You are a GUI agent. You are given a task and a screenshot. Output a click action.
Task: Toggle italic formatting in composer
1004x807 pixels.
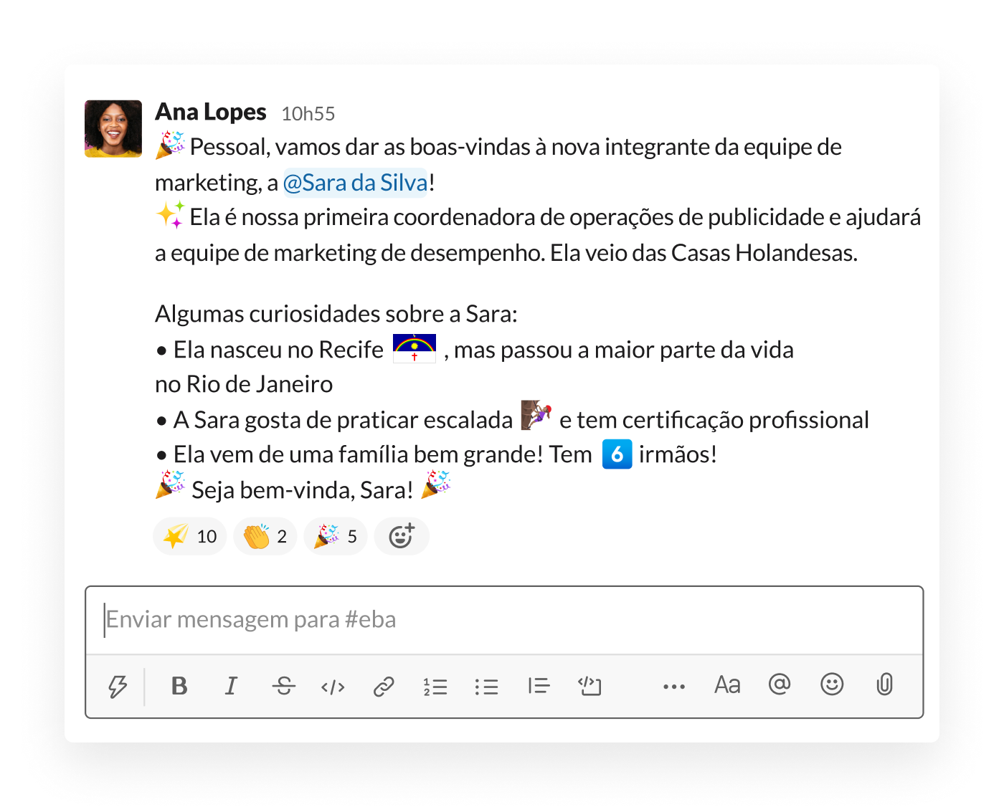[231, 687]
